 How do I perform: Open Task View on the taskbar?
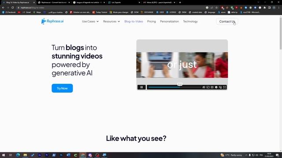pyautogui.click(x=11, y=155)
